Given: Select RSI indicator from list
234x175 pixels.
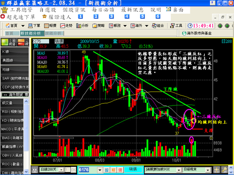Looking at the screenshot, I should tap(12, 112).
